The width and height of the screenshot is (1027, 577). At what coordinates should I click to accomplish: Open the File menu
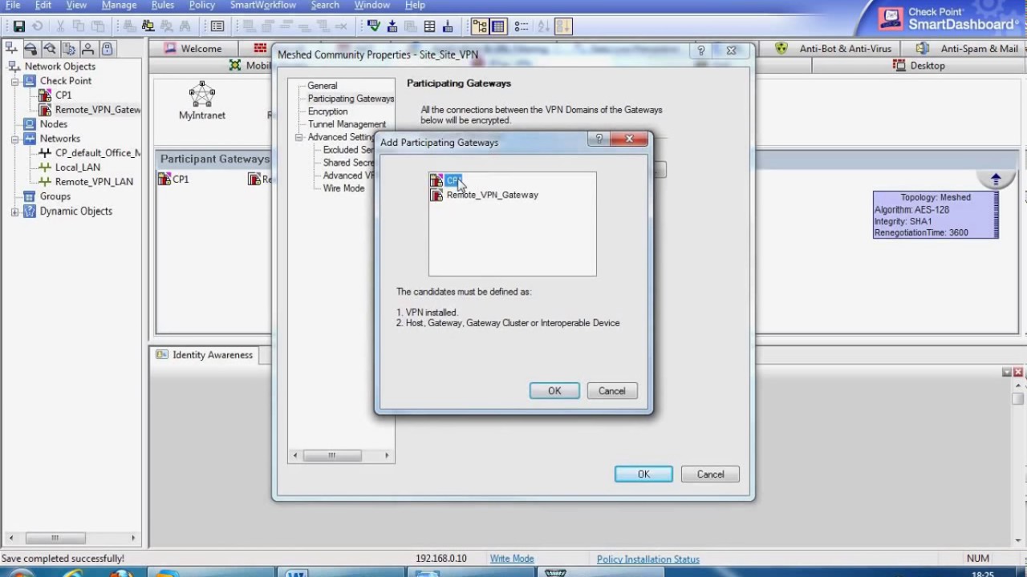coord(13,6)
